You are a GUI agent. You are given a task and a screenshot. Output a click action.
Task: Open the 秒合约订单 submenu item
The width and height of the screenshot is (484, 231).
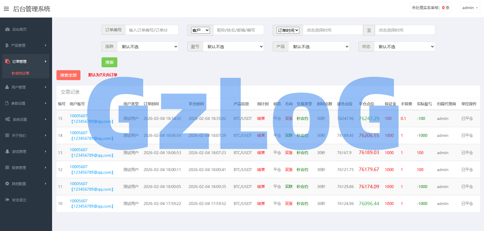pyautogui.click(x=20, y=73)
